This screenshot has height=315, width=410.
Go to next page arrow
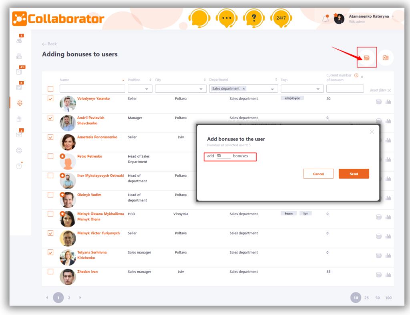(80, 297)
